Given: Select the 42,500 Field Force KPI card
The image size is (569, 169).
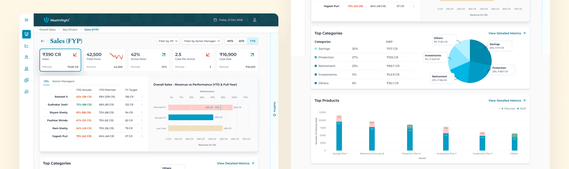Looking at the screenshot, I should point(104,60).
